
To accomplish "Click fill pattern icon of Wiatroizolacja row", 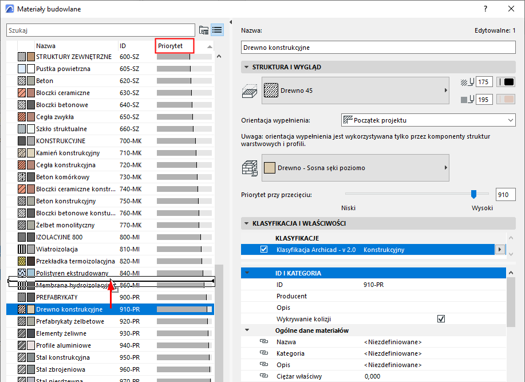I will [x=22, y=249].
